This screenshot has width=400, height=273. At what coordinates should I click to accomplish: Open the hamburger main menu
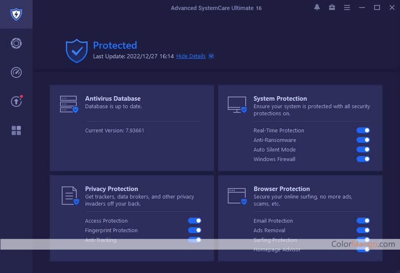click(x=347, y=7)
